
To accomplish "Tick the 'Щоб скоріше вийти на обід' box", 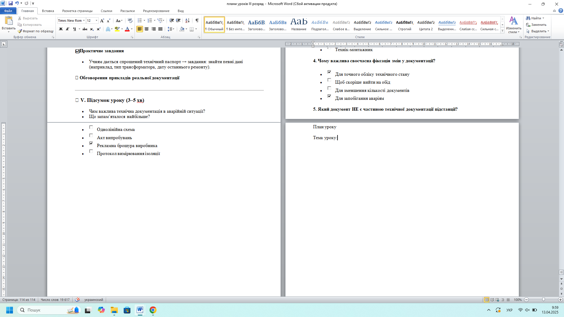I will point(329,80).
